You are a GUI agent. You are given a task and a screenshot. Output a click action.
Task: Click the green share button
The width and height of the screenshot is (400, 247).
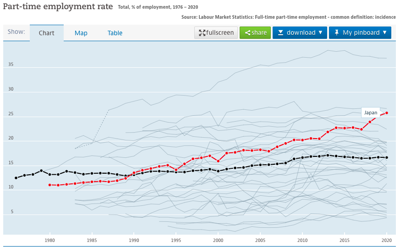point(255,32)
